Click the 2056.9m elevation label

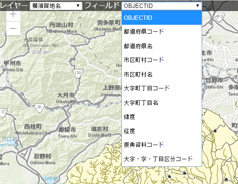coord(41,52)
